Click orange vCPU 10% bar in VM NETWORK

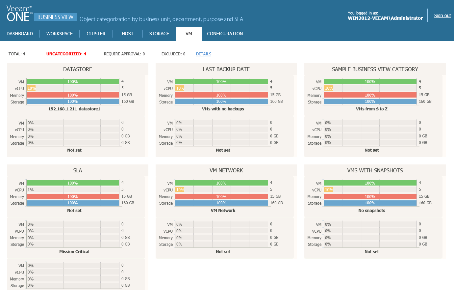coord(180,190)
